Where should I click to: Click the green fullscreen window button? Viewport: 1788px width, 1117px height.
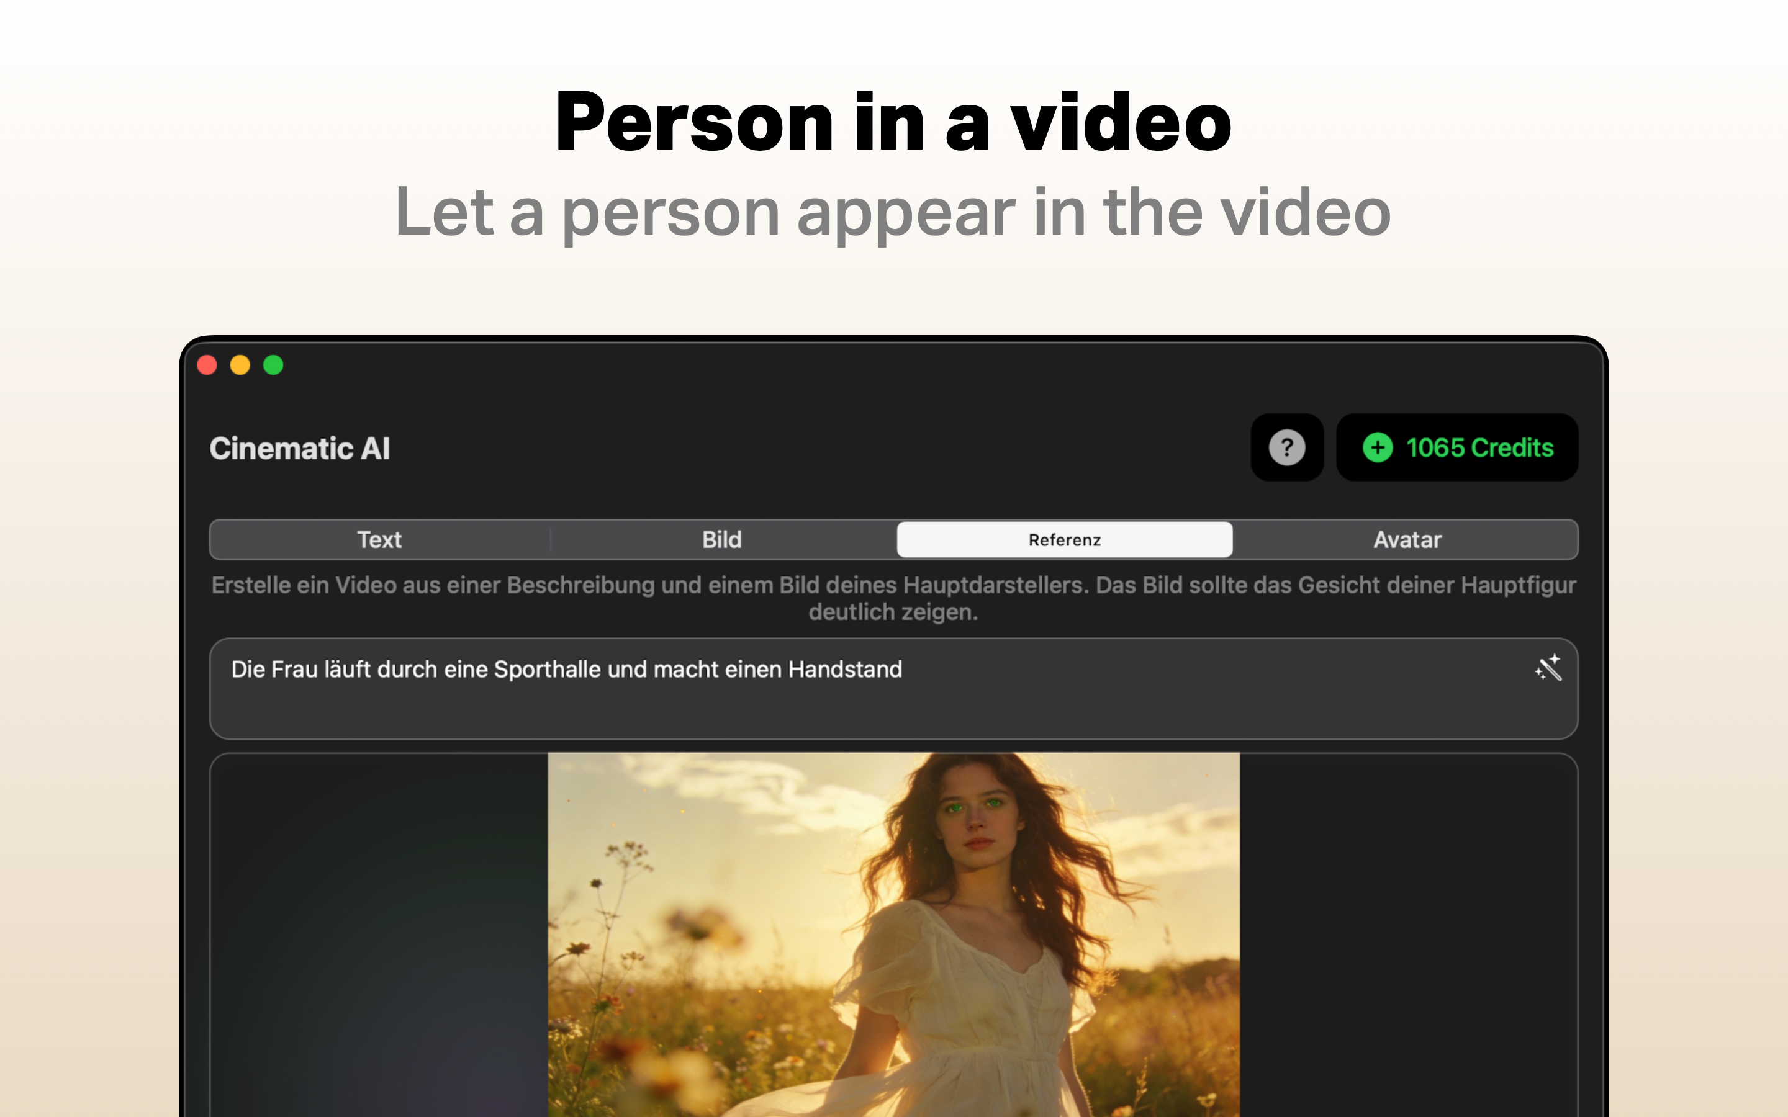[x=273, y=365]
